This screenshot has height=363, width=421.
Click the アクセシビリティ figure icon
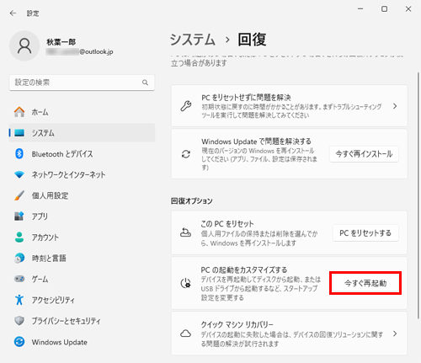[x=19, y=300]
